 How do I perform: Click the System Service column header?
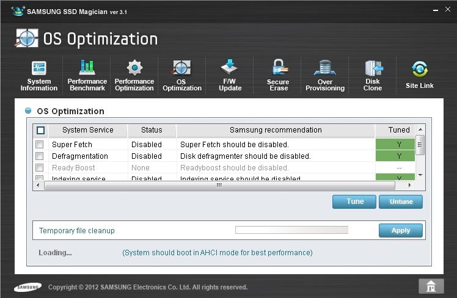[88, 130]
